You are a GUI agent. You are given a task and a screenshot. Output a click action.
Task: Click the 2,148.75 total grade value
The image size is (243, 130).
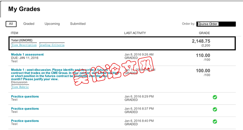[x=201, y=41]
